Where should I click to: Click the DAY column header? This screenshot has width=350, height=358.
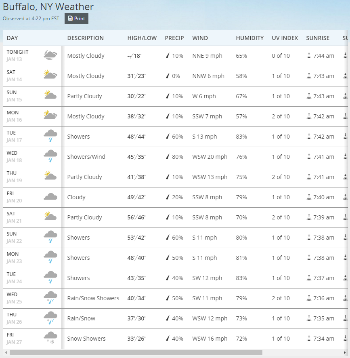pyautogui.click(x=13, y=38)
